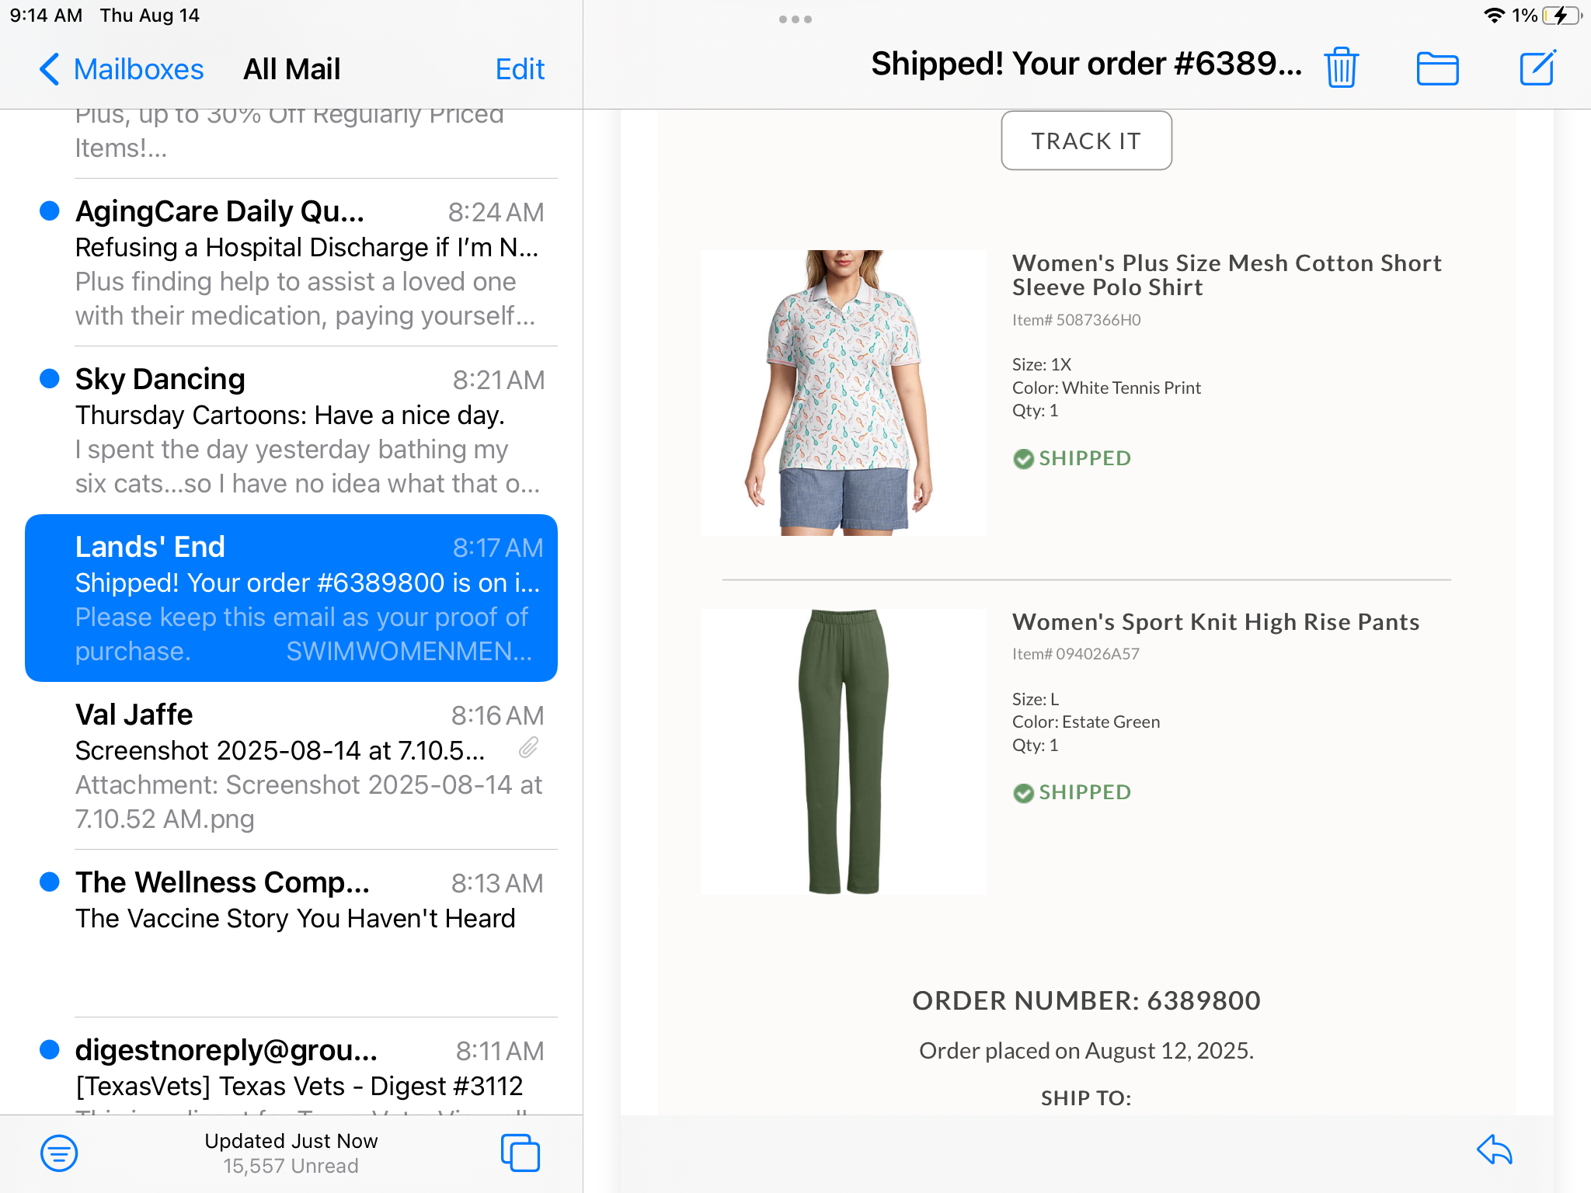The width and height of the screenshot is (1591, 1193).
Task: Delete the email with the trash icon
Action: [x=1341, y=68]
